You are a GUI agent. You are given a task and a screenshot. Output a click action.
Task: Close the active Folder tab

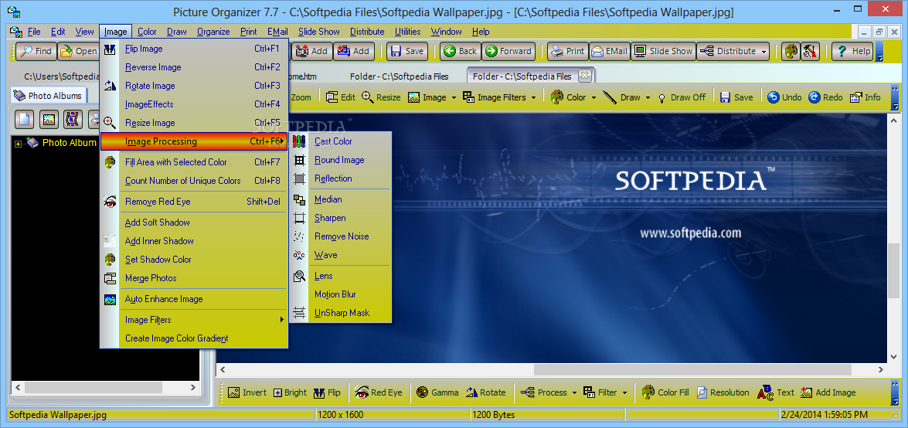(583, 75)
